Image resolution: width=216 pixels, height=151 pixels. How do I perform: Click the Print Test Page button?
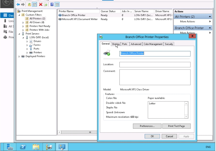tap(176, 126)
